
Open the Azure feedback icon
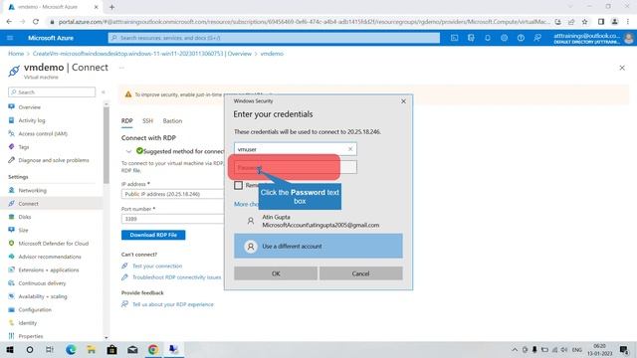537,38
